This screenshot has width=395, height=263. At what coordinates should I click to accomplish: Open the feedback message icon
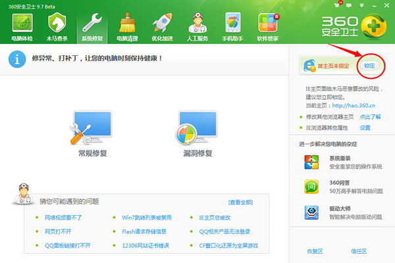(x=349, y=5)
